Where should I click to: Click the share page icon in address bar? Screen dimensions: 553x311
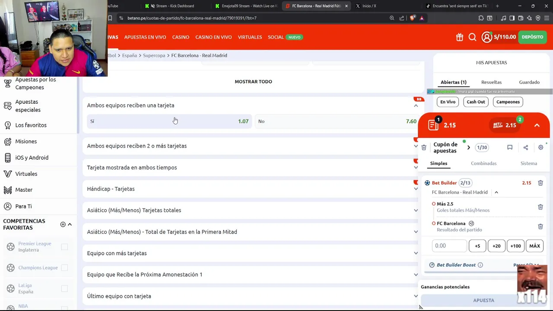(402, 18)
